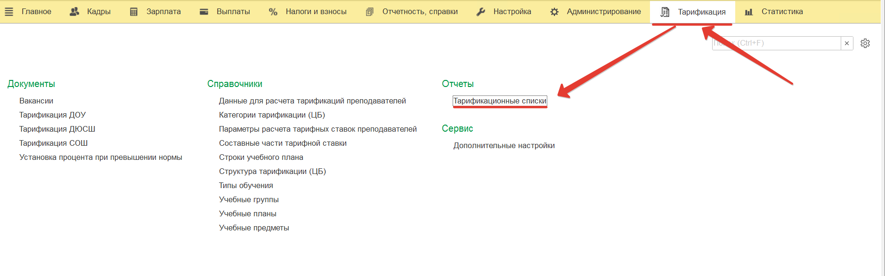The image size is (885, 276).
Task: Open the Отчетность, справки section
Action: click(x=420, y=12)
